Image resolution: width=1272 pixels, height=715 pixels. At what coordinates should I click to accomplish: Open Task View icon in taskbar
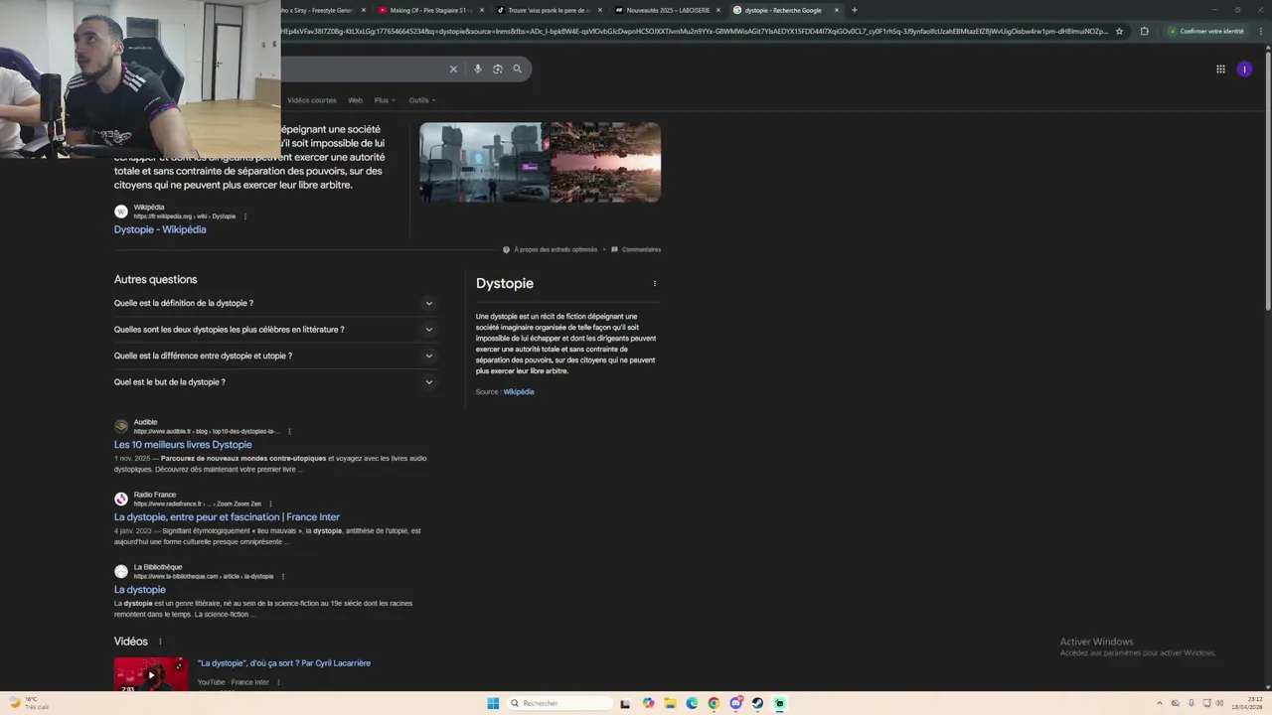pos(625,703)
